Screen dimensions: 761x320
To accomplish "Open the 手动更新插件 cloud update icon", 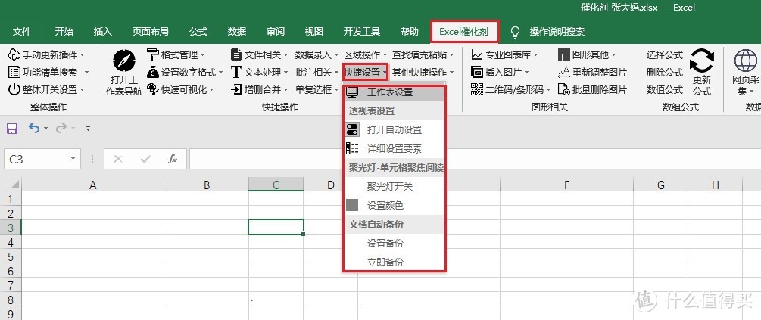I will [x=14, y=54].
